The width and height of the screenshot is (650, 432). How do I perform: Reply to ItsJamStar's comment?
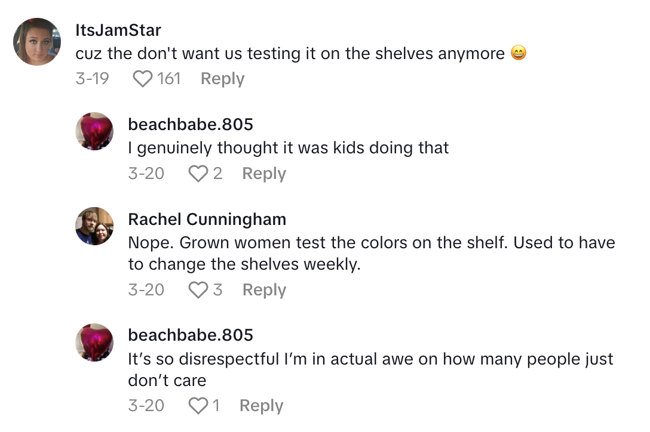(x=222, y=79)
